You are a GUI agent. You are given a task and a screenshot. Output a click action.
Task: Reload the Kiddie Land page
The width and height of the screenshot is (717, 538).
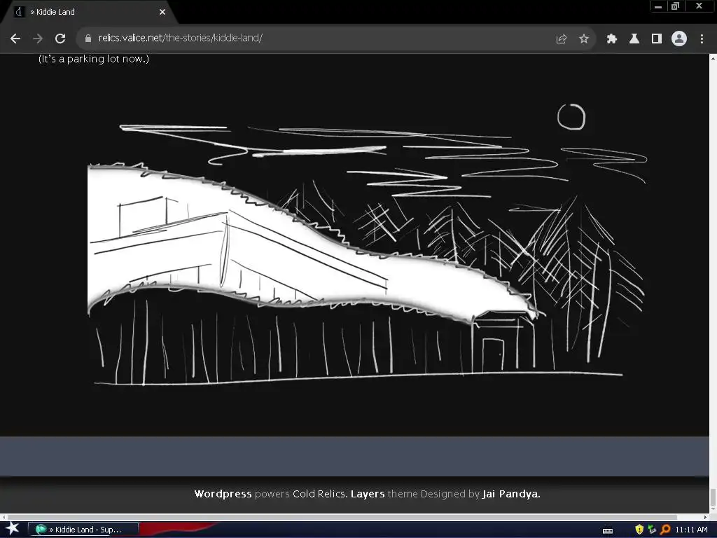pyautogui.click(x=60, y=39)
